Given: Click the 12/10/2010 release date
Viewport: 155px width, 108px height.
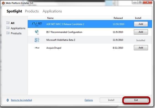Looking at the screenshot, I should coord(118,24).
